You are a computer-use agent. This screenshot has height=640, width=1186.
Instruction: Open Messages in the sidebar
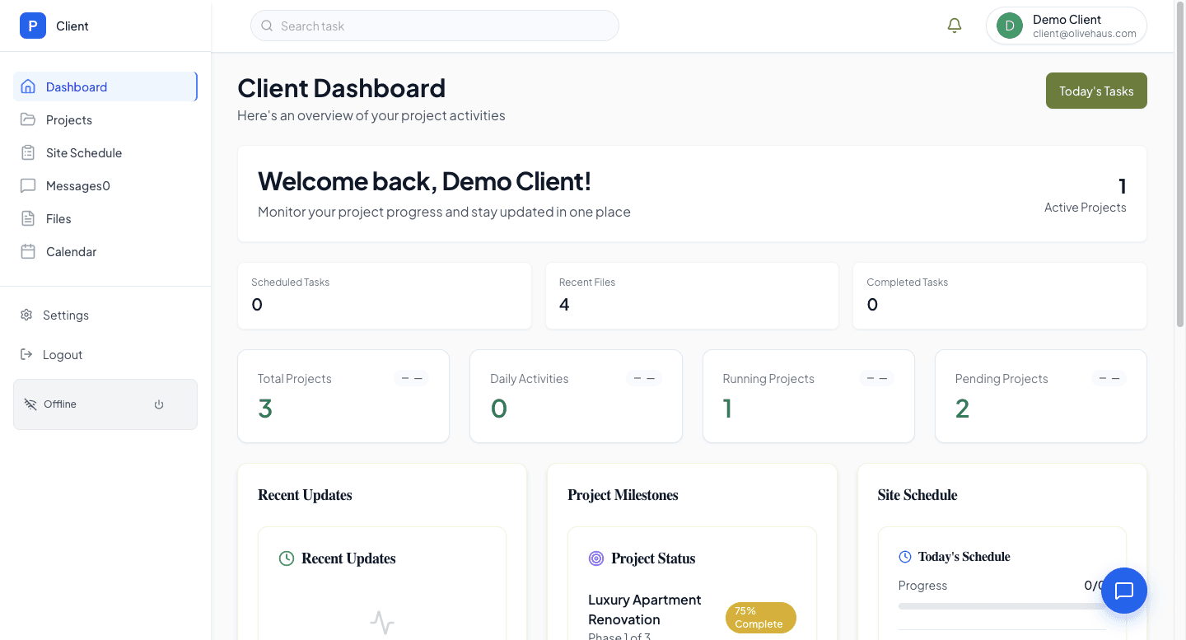(76, 185)
